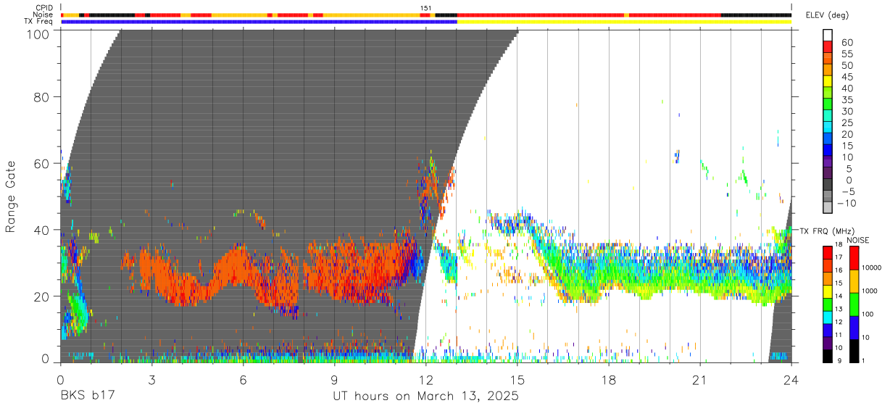Select the TX Freq row label
890x411 pixels.
point(39,22)
